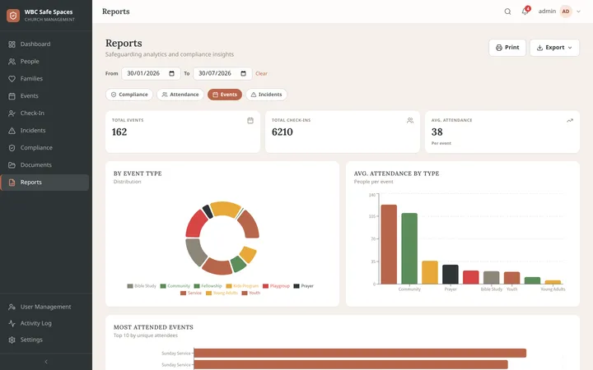Toggle Youth legend entry
Screen dimensions: 593x370
pos(251,293)
